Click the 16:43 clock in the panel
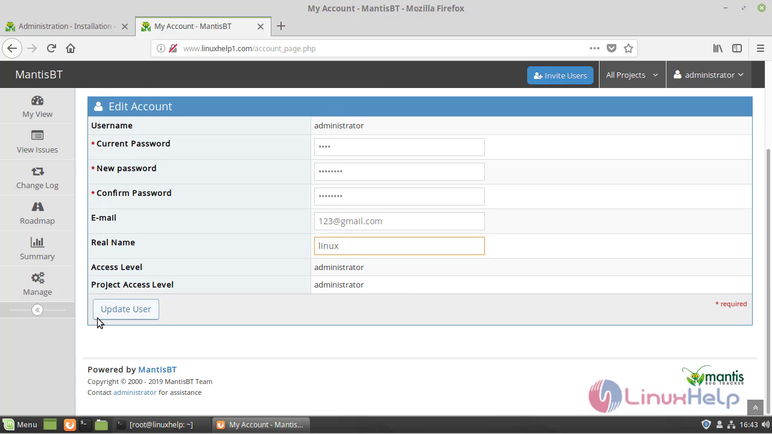The image size is (772, 434). (748, 424)
